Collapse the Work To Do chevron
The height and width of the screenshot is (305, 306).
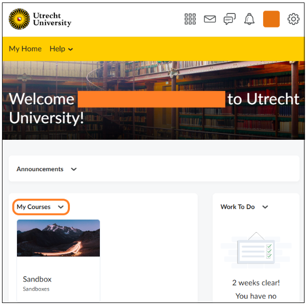[265, 207]
